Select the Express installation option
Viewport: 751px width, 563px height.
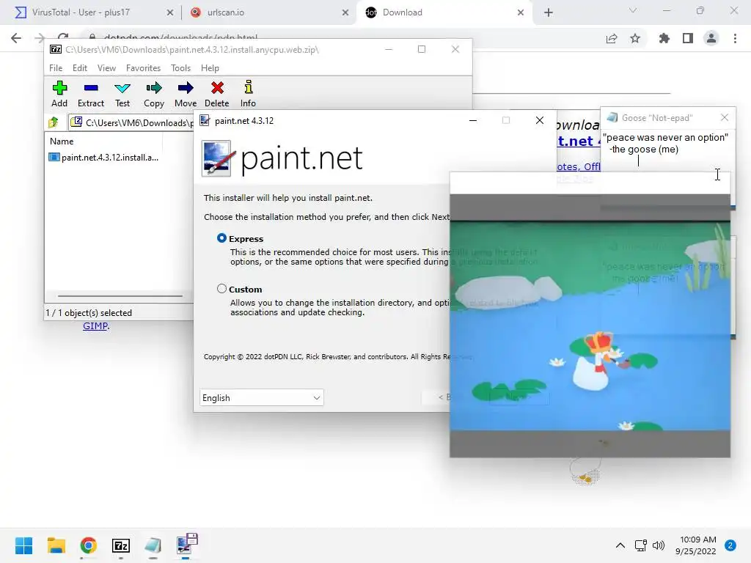coord(221,238)
